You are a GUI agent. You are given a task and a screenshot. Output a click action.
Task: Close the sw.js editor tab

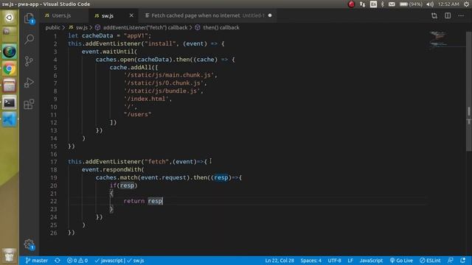tap(131, 15)
